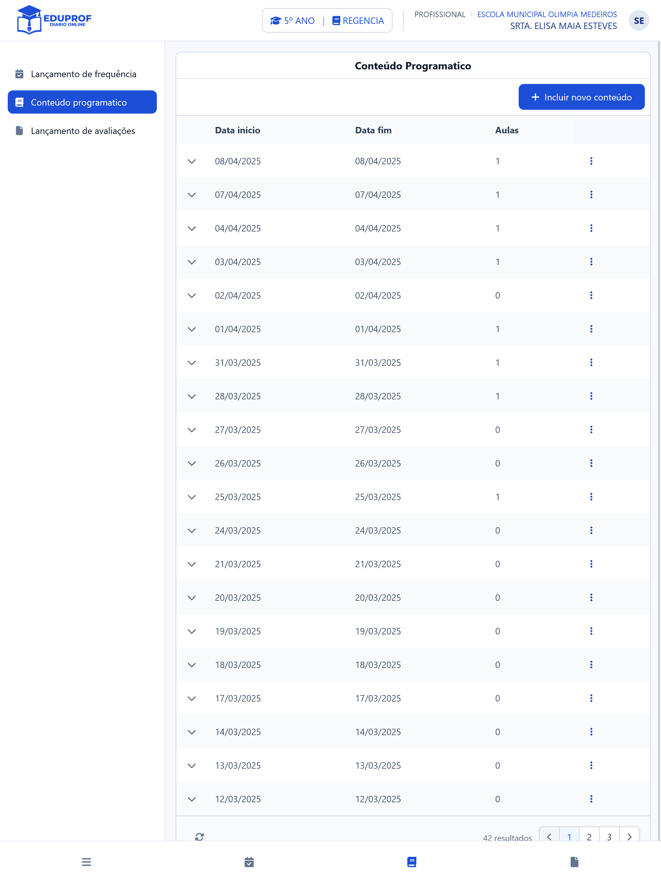Open the three-dot menu for 14/03/2025
Image resolution: width=661 pixels, height=882 pixels.
(591, 732)
